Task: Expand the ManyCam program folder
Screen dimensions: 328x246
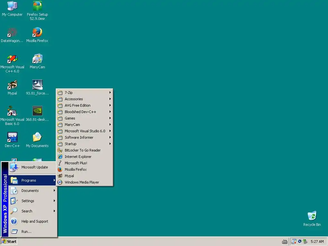Action: (85, 125)
